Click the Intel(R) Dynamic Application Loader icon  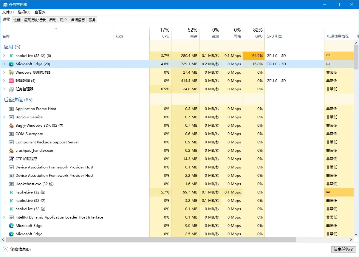tap(11, 217)
